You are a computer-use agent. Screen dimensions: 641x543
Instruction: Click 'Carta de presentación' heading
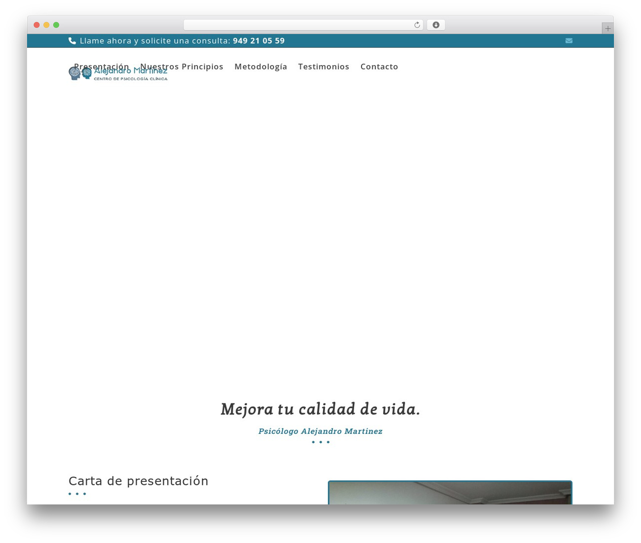(x=138, y=481)
